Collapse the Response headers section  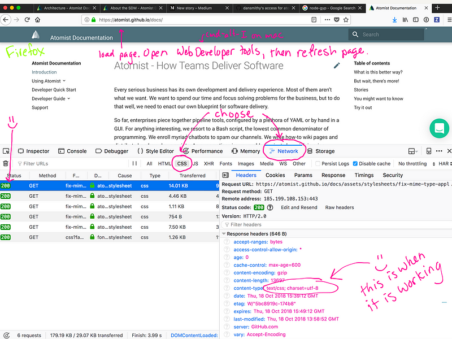[224, 234]
